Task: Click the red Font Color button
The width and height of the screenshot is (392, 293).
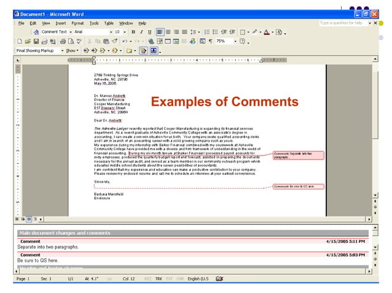Action: pos(267,32)
